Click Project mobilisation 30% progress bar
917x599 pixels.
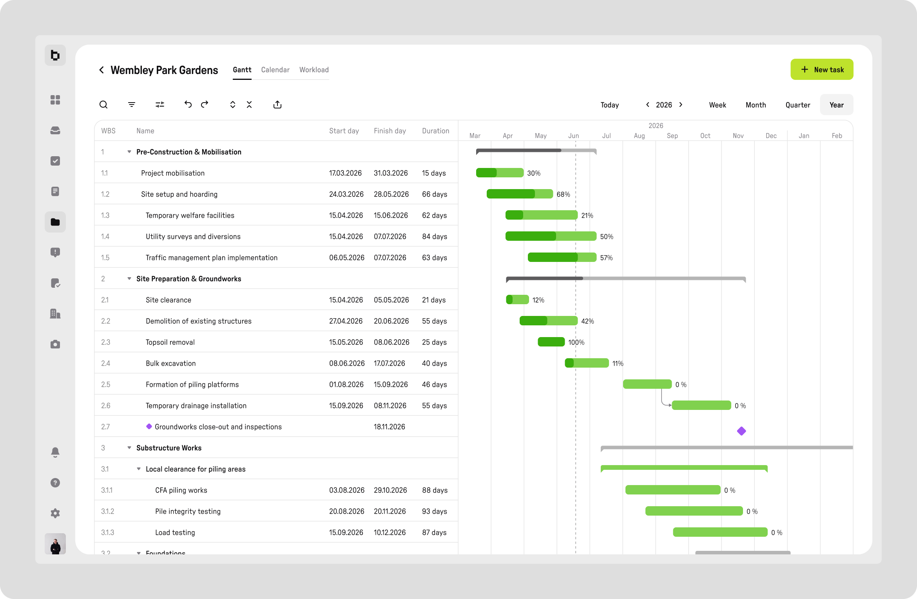(x=500, y=173)
